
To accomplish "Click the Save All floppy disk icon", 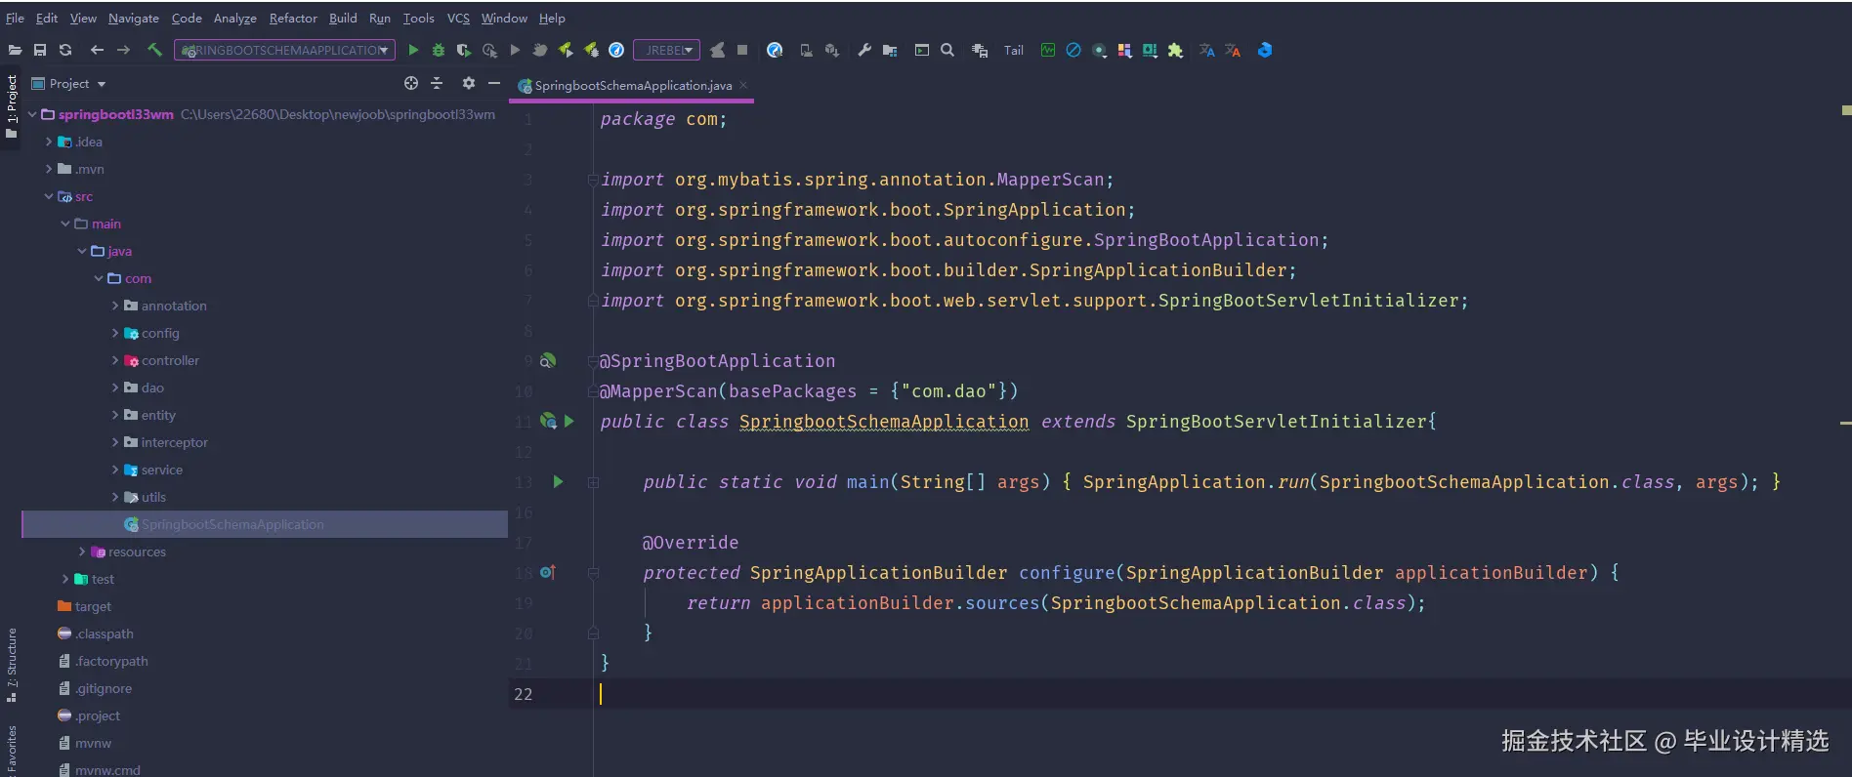I will tap(40, 50).
